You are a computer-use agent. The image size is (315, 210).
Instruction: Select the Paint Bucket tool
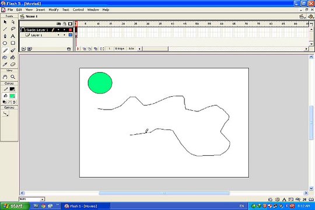click(x=13, y=58)
